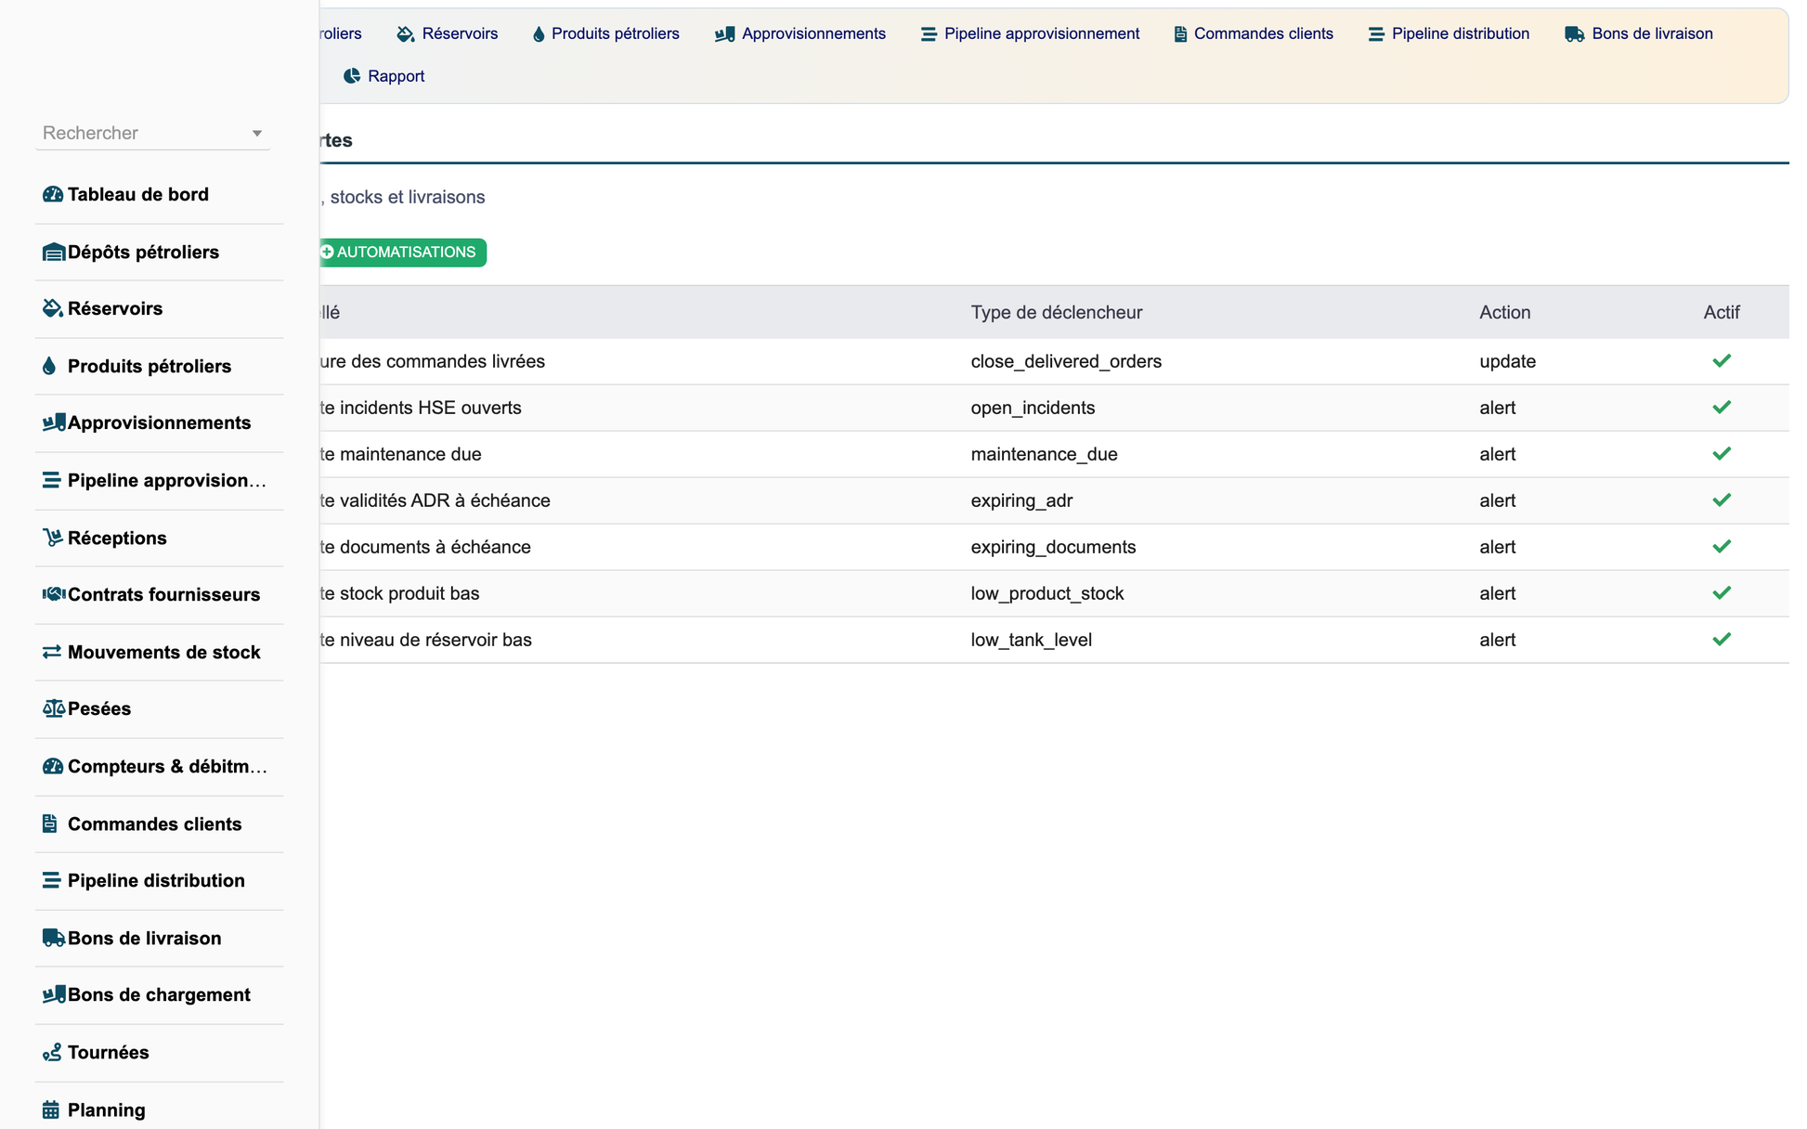Click the Planning calendar icon
The image size is (1807, 1129).
[51, 1110]
